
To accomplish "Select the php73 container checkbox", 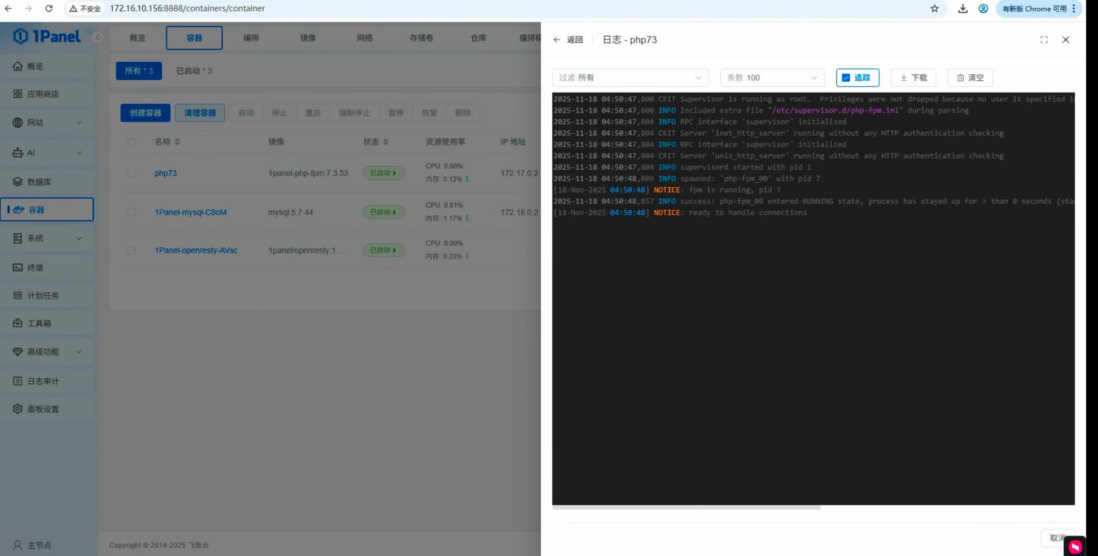I will [132, 173].
